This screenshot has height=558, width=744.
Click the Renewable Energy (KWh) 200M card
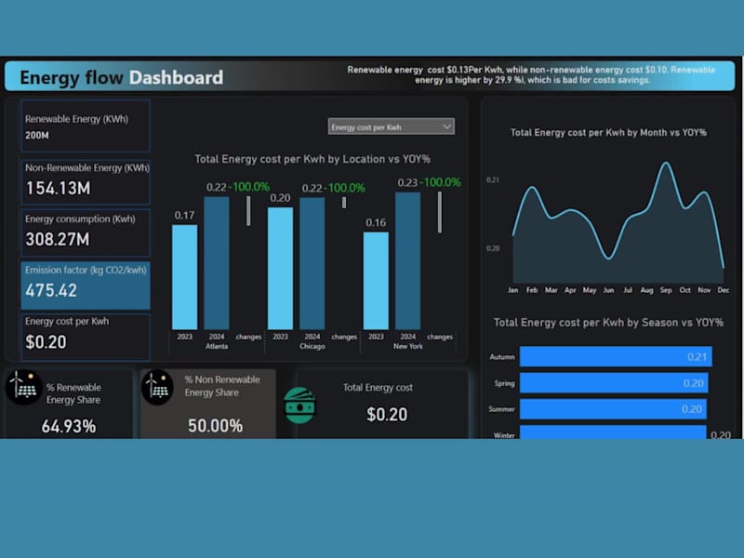[x=85, y=126]
